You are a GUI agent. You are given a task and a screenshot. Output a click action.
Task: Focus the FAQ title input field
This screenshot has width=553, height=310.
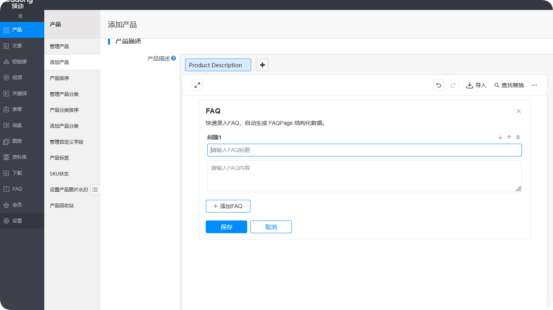[x=364, y=150]
